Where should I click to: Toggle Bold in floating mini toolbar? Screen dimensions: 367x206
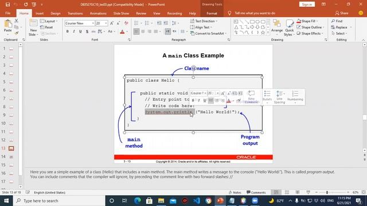(x=193, y=101)
